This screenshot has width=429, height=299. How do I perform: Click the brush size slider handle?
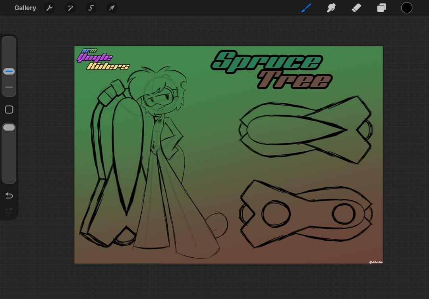click(x=9, y=71)
